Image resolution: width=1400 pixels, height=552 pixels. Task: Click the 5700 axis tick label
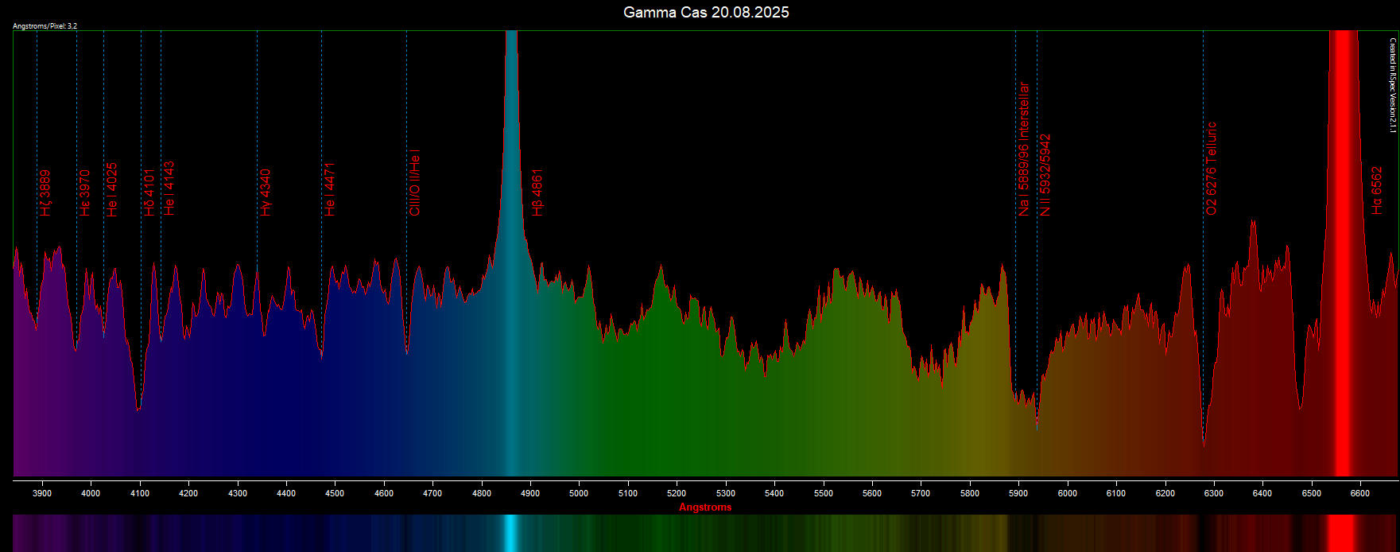921,493
